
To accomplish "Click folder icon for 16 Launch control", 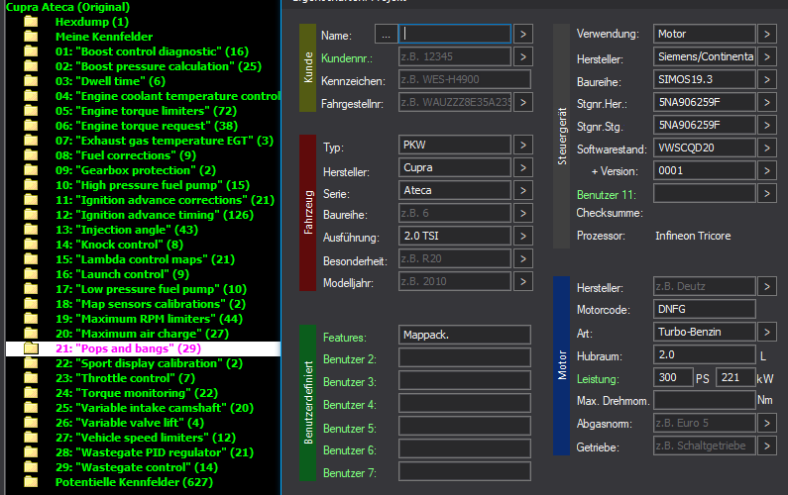I will pos(31,273).
